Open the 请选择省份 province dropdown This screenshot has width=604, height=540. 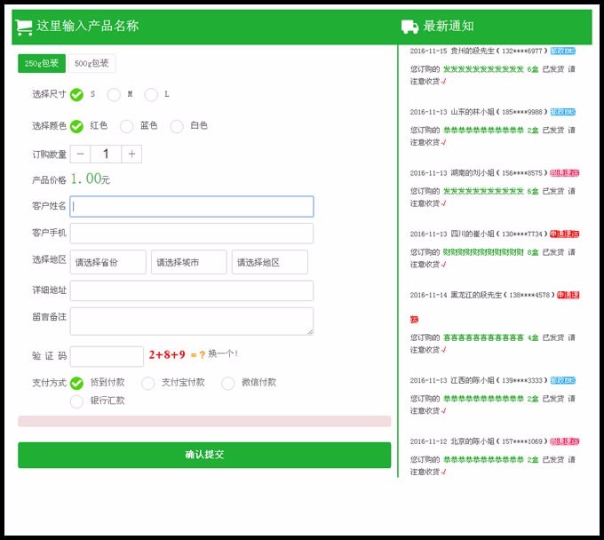(x=107, y=262)
